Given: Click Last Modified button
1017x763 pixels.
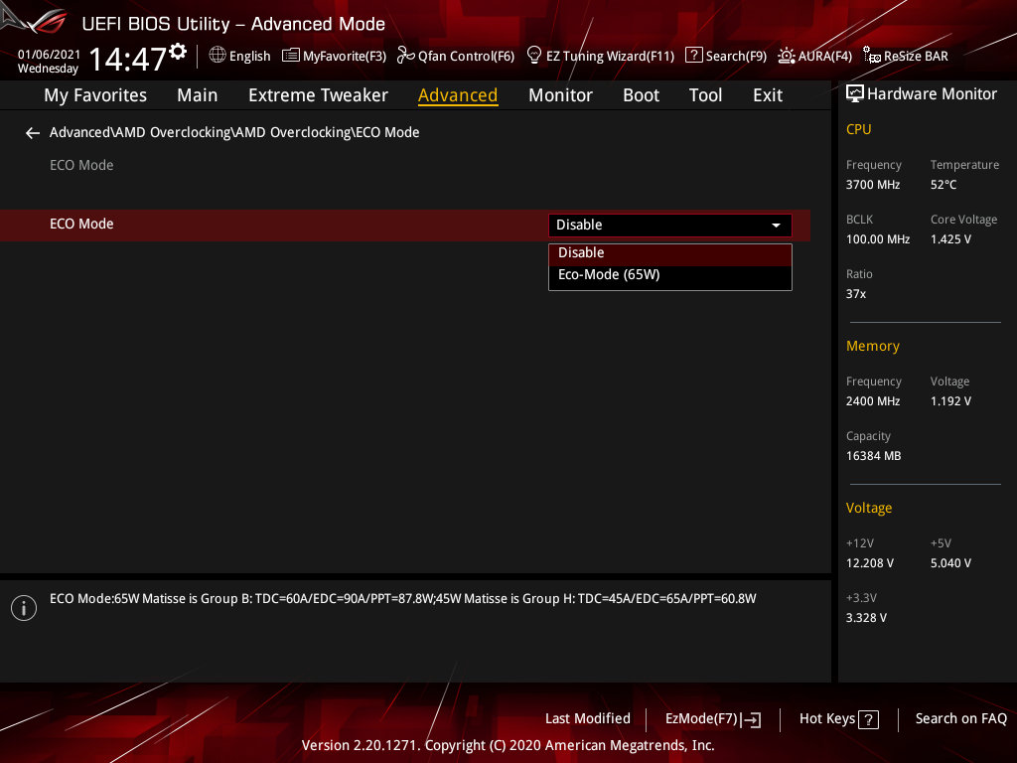Looking at the screenshot, I should 588,719.
